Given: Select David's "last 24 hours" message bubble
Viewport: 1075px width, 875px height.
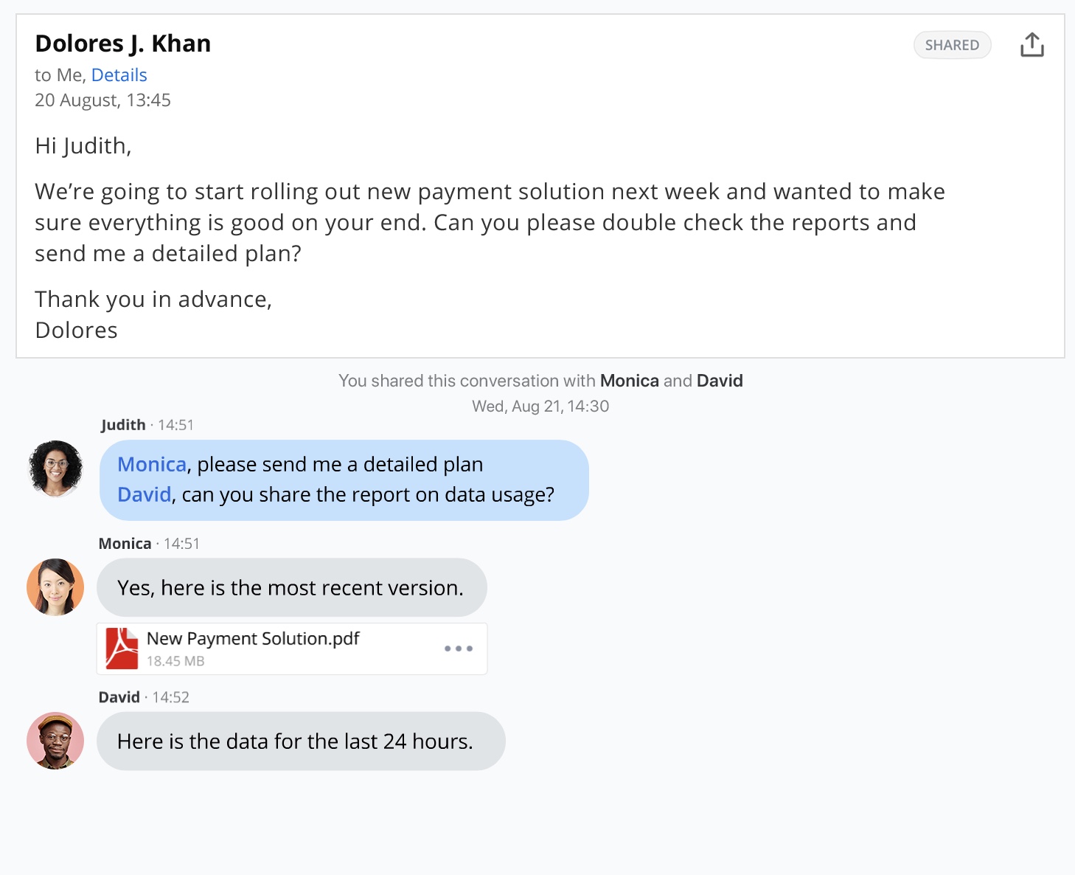Looking at the screenshot, I should click(x=300, y=741).
